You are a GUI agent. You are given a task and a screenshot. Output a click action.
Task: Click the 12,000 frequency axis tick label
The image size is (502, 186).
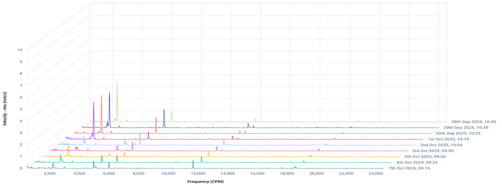point(198,173)
